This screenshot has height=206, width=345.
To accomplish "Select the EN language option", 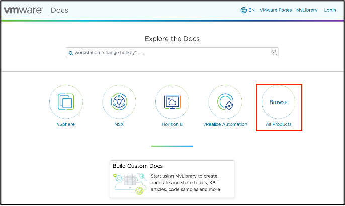I will coord(251,10).
